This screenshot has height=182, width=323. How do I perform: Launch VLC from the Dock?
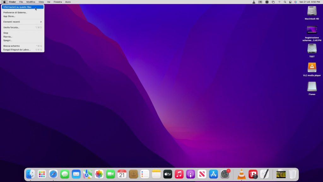[242, 174]
